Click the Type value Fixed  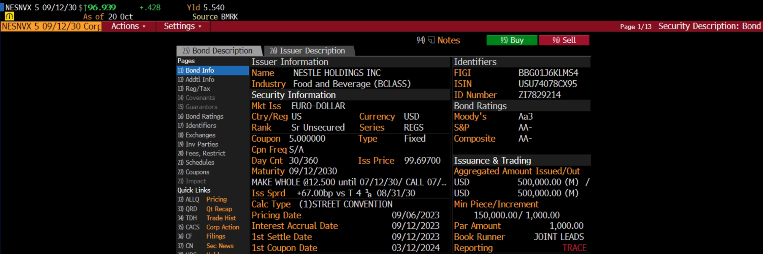coord(415,139)
